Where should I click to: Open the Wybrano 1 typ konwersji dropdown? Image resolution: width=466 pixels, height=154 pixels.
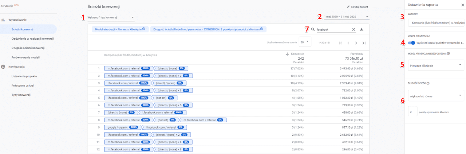coord(111,17)
